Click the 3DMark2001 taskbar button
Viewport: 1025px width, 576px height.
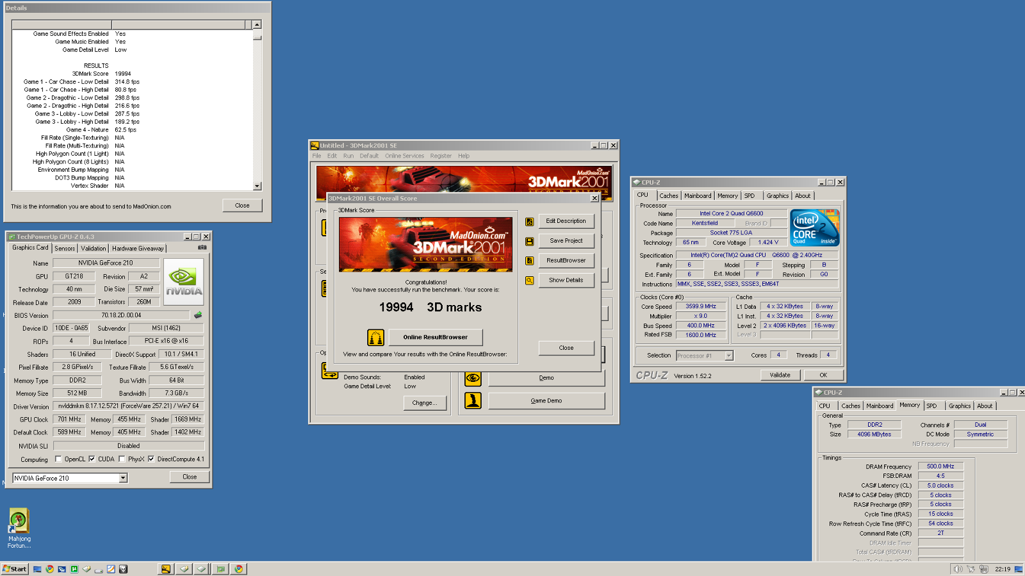[x=166, y=569]
